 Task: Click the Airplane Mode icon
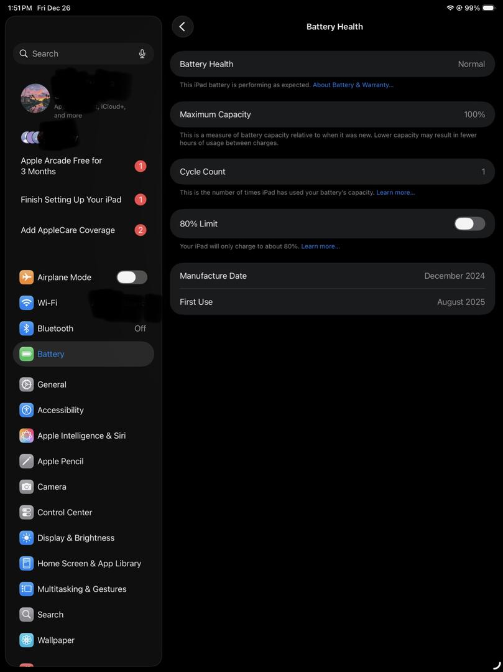(x=27, y=278)
